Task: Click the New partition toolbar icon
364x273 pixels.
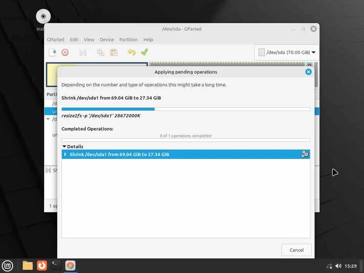Action: click(x=53, y=52)
